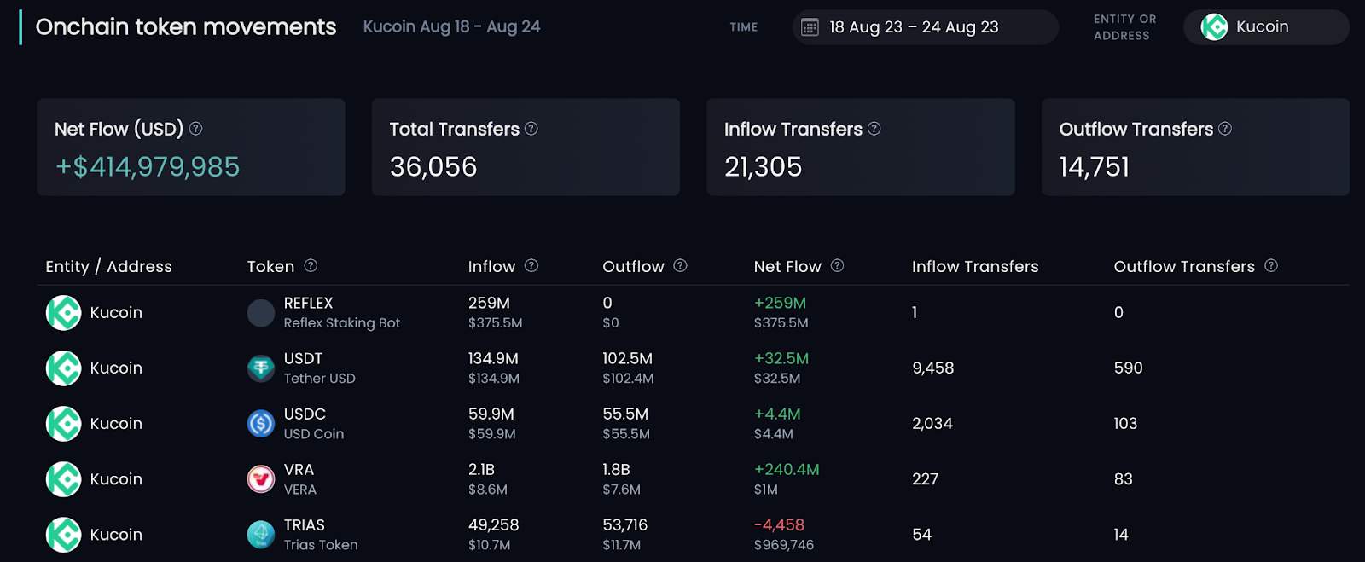The image size is (1365, 562).
Task: Click the USDC token icon
Action: (x=261, y=424)
